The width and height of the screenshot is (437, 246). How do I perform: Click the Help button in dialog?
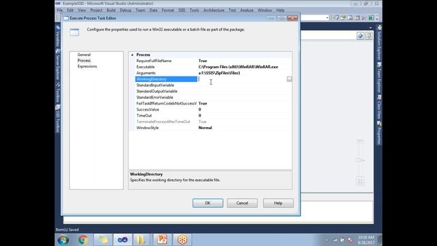click(278, 203)
